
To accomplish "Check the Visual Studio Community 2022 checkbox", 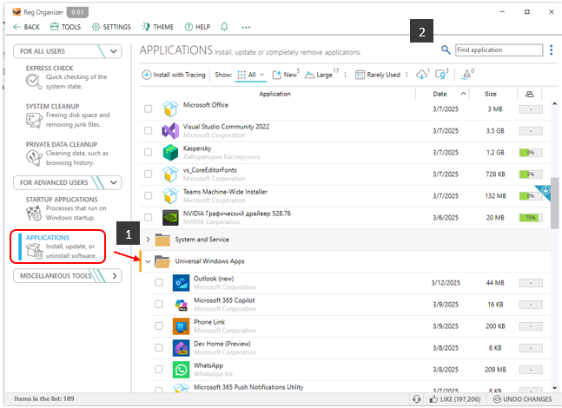I will (148, 130).
